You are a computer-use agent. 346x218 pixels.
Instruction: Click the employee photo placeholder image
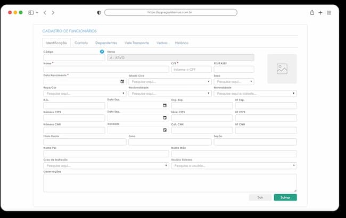click(282, 69)
